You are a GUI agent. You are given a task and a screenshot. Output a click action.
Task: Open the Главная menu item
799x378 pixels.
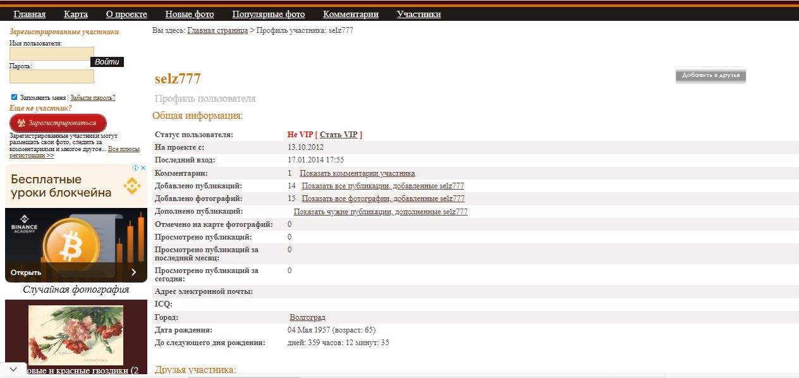[x=30, y=14]
